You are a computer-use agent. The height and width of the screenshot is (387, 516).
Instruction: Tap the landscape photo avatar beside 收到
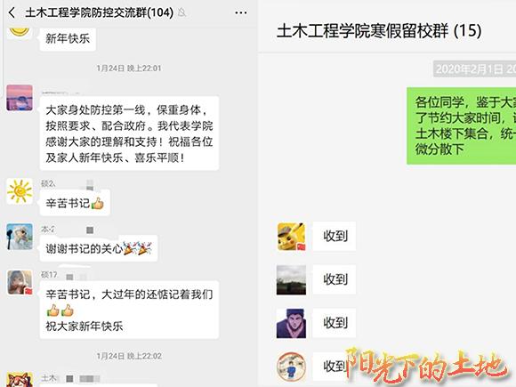pyautogui.click(x=291, y=279)
